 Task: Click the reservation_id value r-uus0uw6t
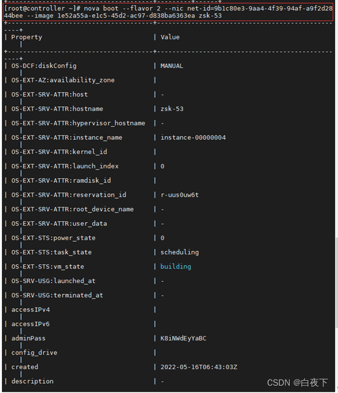pyautogui.click(x=179, y=195)
